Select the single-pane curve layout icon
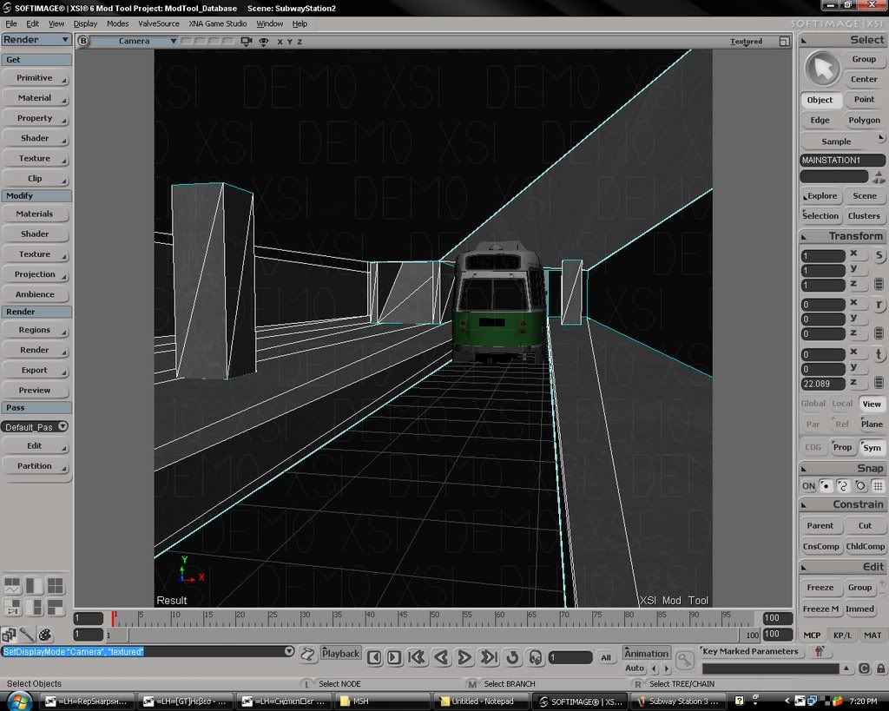The width and height of the screenshot is (889, 711). (12, 586)
